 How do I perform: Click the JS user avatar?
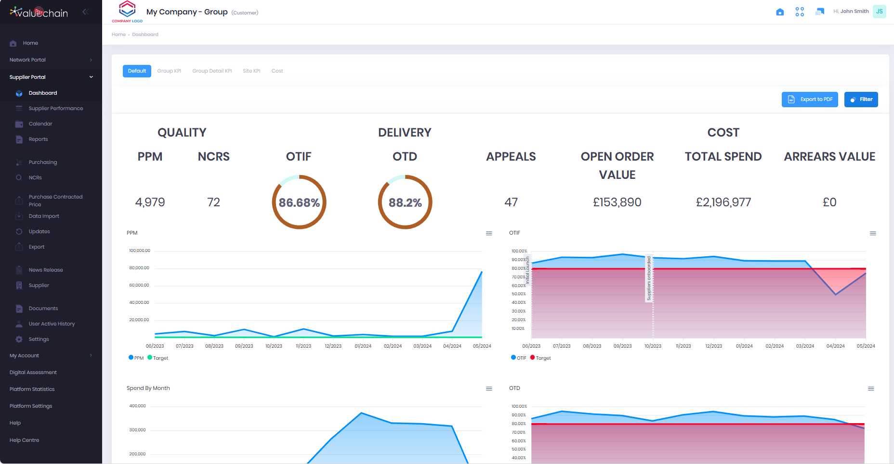coord(879,12)
